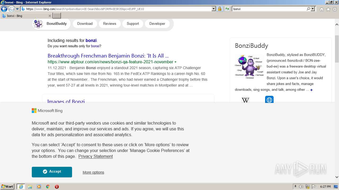This screenshot has width=339, height=190.
Task: Accept cookies with the Accept button
Action: tap(52, 172)
